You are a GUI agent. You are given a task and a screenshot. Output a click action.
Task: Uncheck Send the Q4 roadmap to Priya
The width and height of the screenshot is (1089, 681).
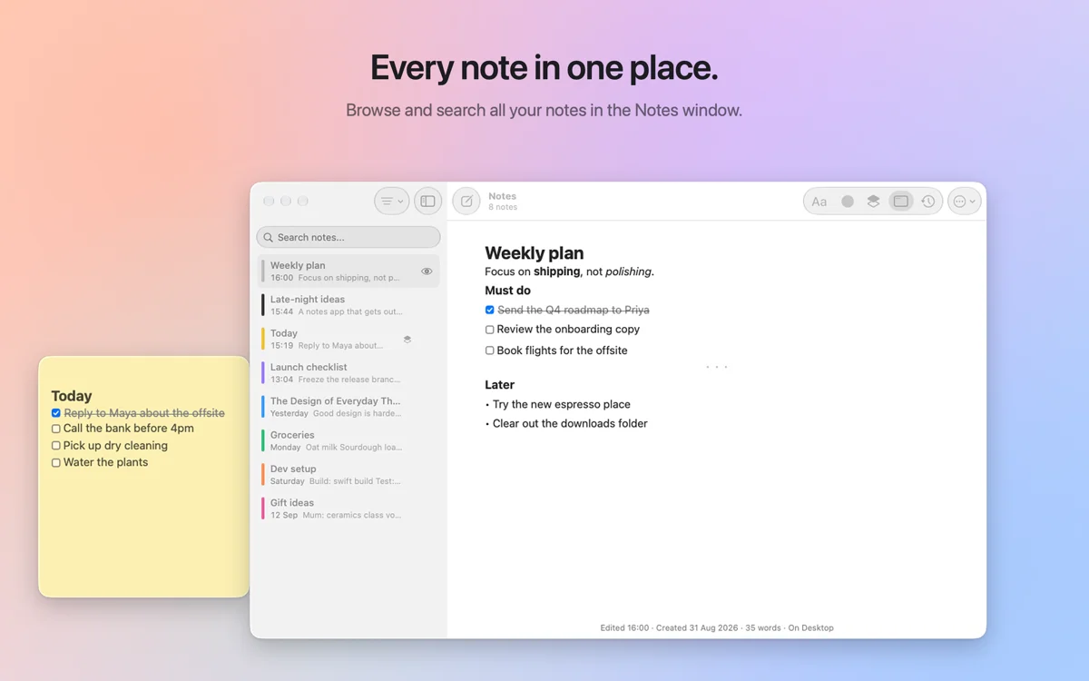[x=490, y=310]
